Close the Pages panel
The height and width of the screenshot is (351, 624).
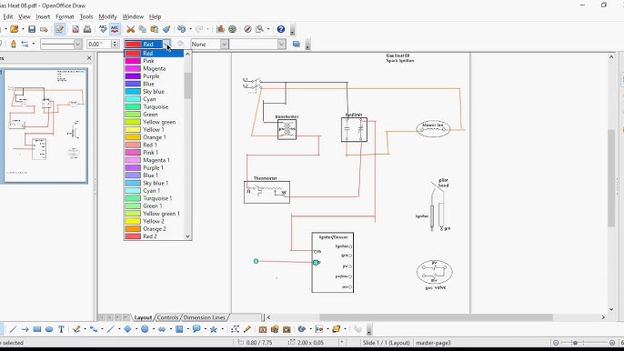[89, 58]
